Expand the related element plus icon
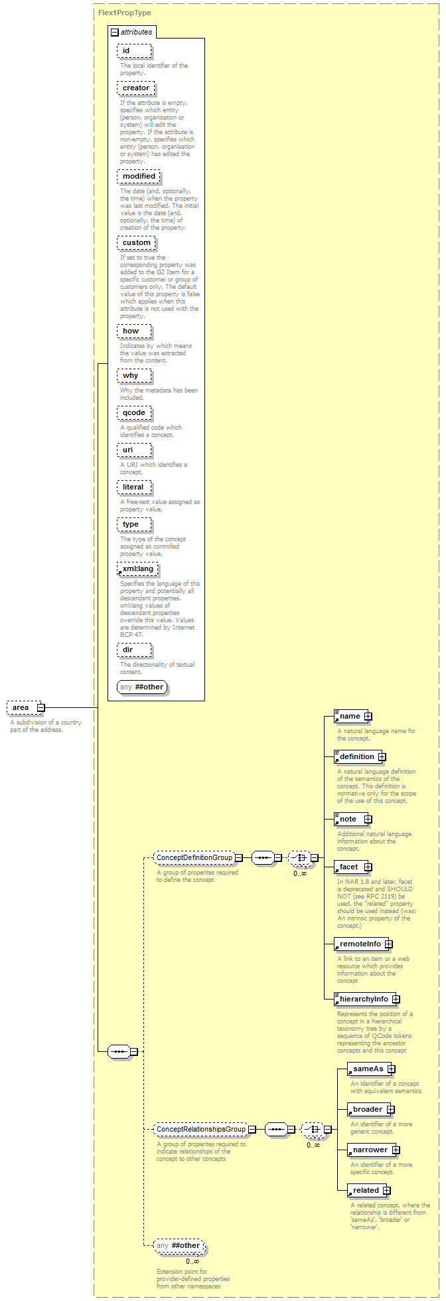The height and width of the screenshot is (1301, 446). pos(386,1191)
